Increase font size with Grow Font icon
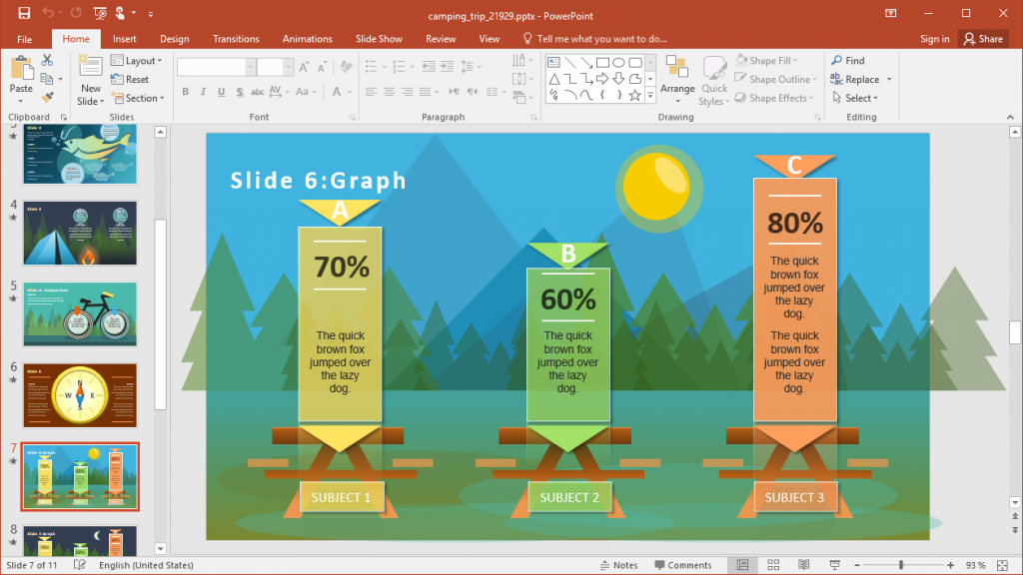 (x=303, y=64)
